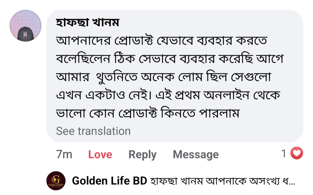This screenshot has width=313, height=195.
Task: Click the line beginning "বলেছিলেন ঠিক সেভাবে"
Action: [169, 59]
